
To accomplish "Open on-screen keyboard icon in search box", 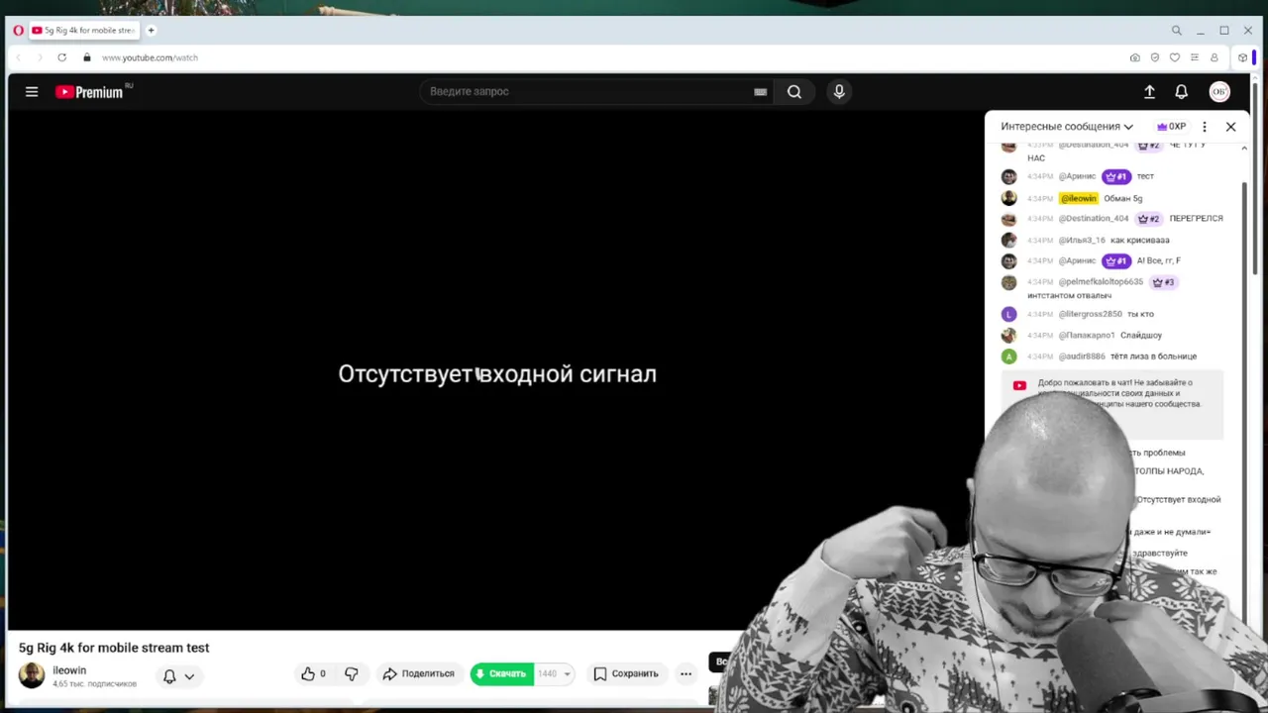I will coord(760,92).
